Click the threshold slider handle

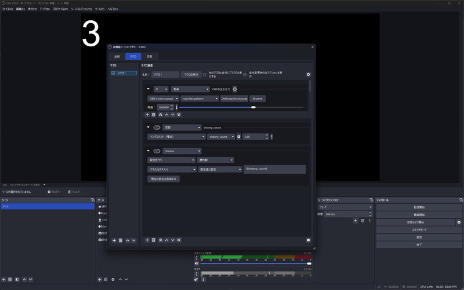(253, 108)
